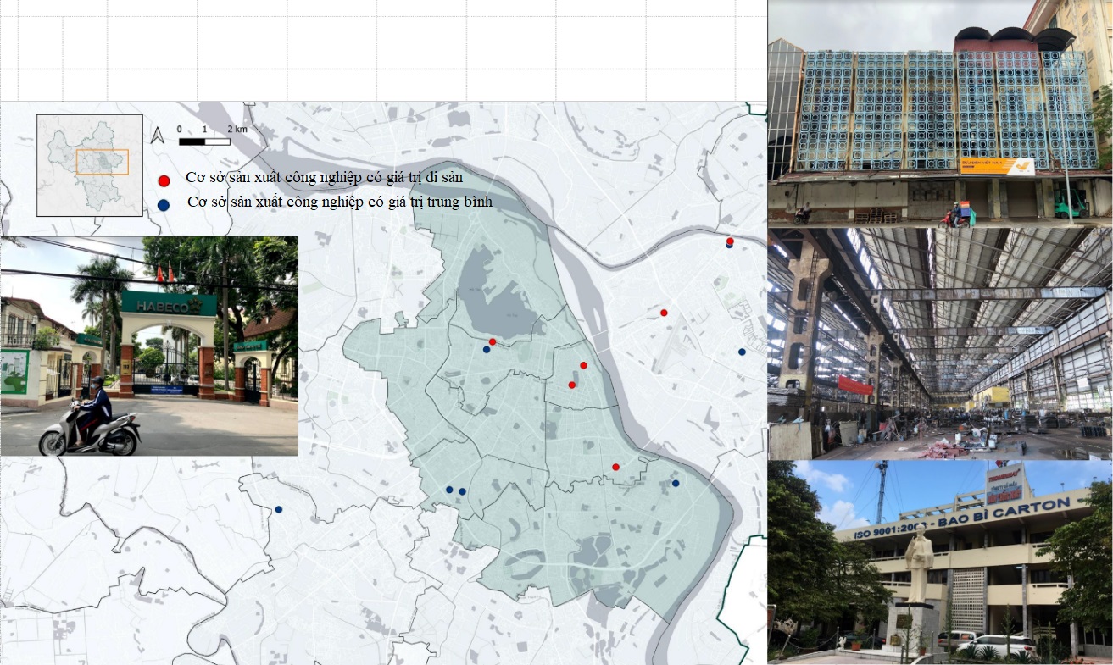This screenshot has height=665, width=1113.
Task: Select the southernmost red map marker
Action: click(615, 467)
